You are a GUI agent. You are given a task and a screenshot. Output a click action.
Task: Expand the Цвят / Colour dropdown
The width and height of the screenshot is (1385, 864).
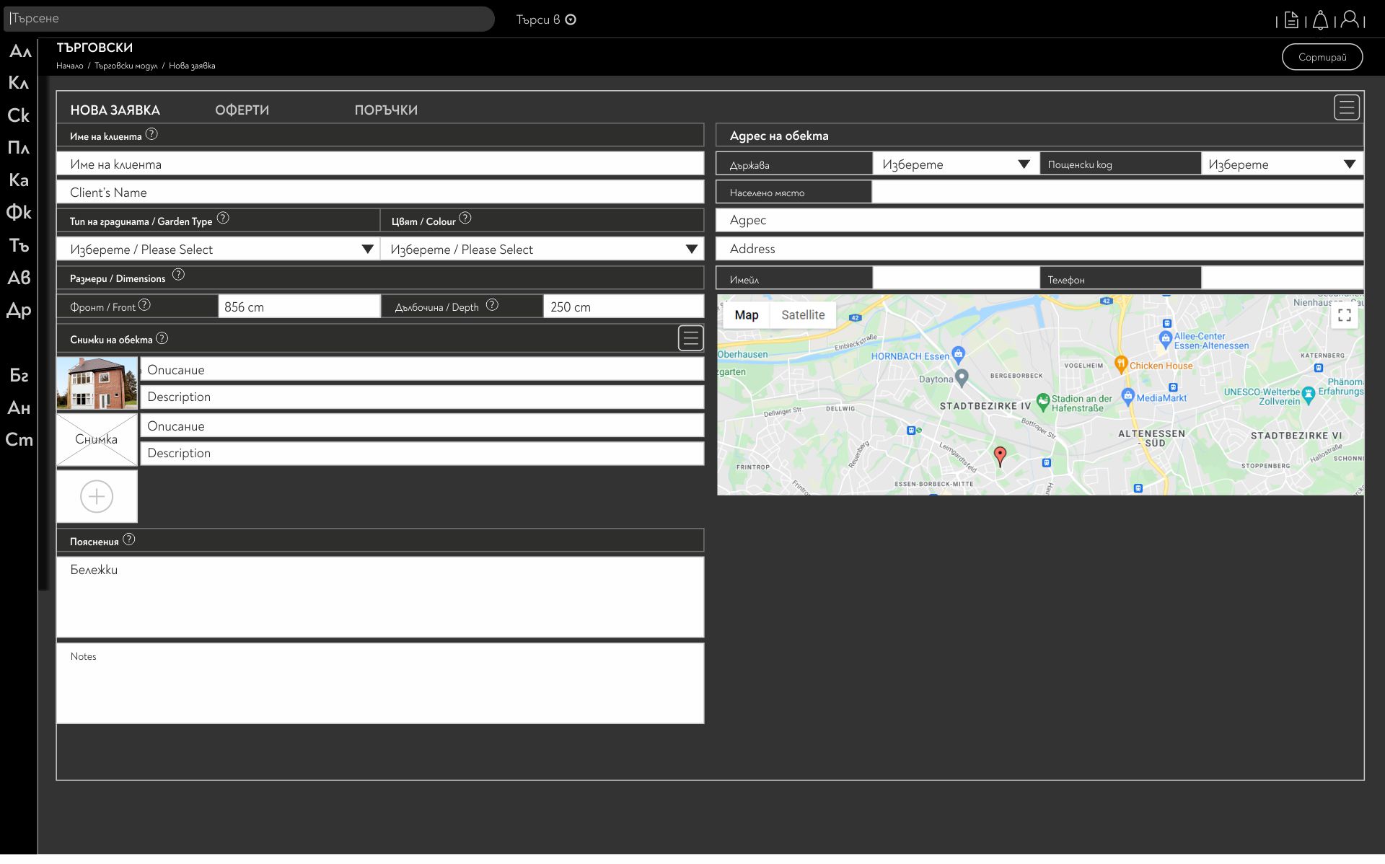[x=691, y=250]
